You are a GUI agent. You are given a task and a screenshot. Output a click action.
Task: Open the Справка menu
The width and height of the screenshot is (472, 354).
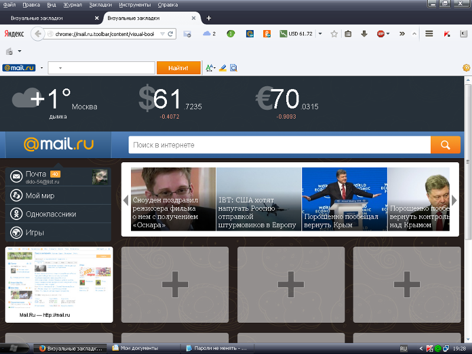click(x=168, y=5)
